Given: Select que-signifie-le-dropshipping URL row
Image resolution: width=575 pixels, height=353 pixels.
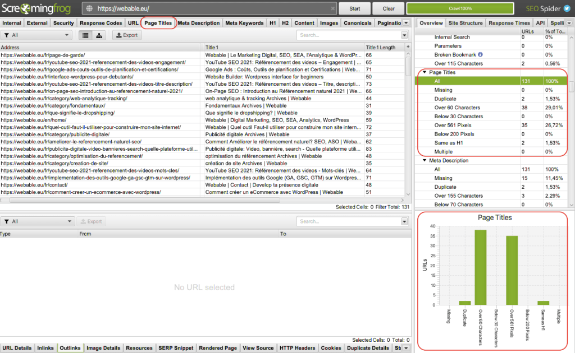Looking at the screenshot, I should (x=202, y=113).
